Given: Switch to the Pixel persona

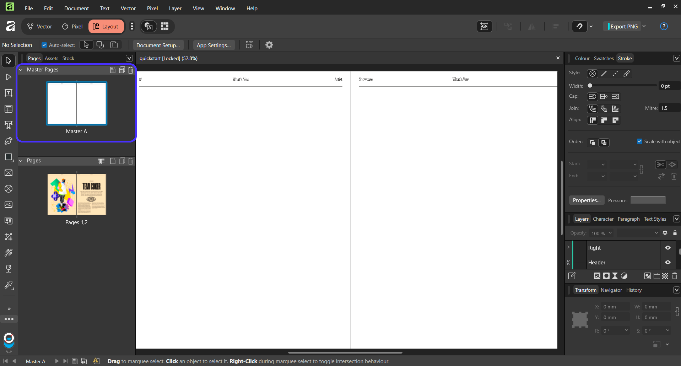Looking at the screenshot, I should click(72, 26).
